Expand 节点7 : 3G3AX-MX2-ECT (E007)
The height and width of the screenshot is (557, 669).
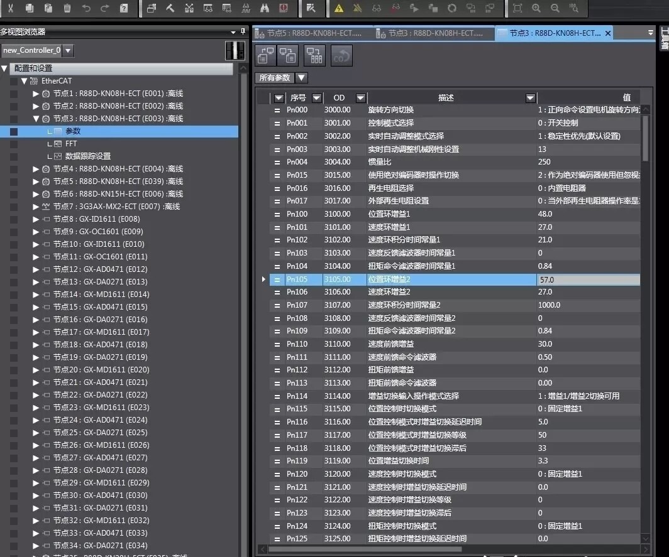tap(36, 207)
